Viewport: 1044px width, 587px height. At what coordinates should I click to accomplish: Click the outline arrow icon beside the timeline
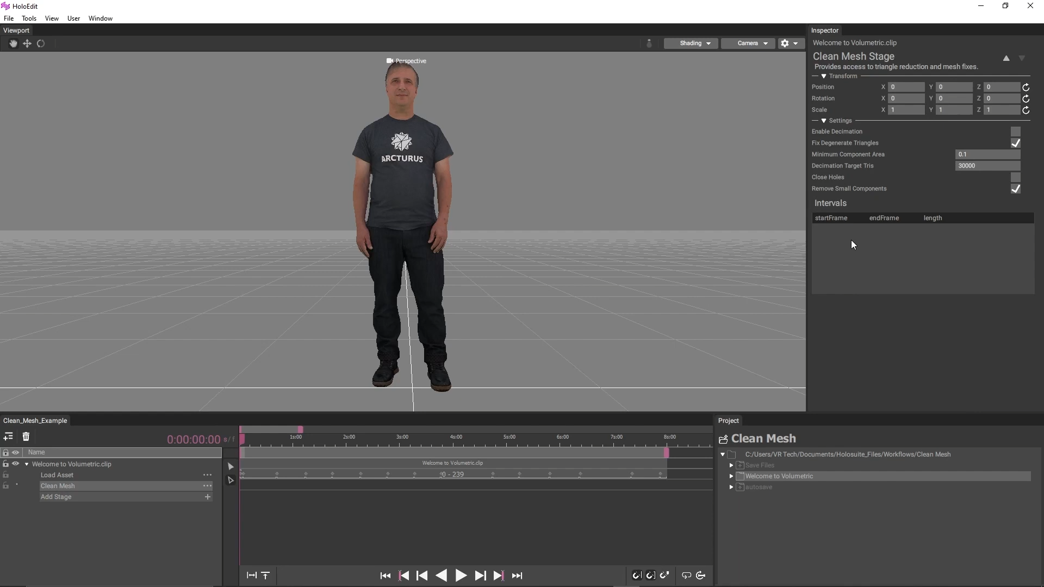[x=231, y=480]
